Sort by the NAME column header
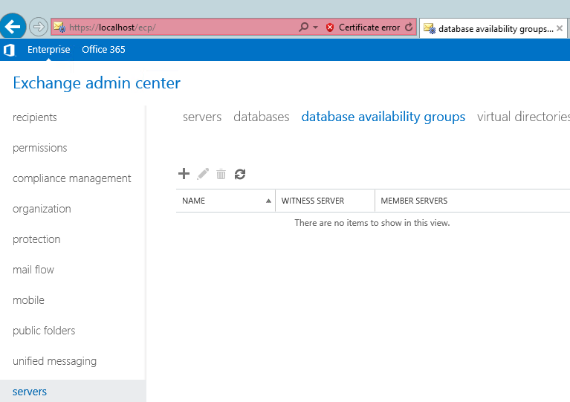The height and width of the screenshot is (402, 570). click(x=226, y=201)
